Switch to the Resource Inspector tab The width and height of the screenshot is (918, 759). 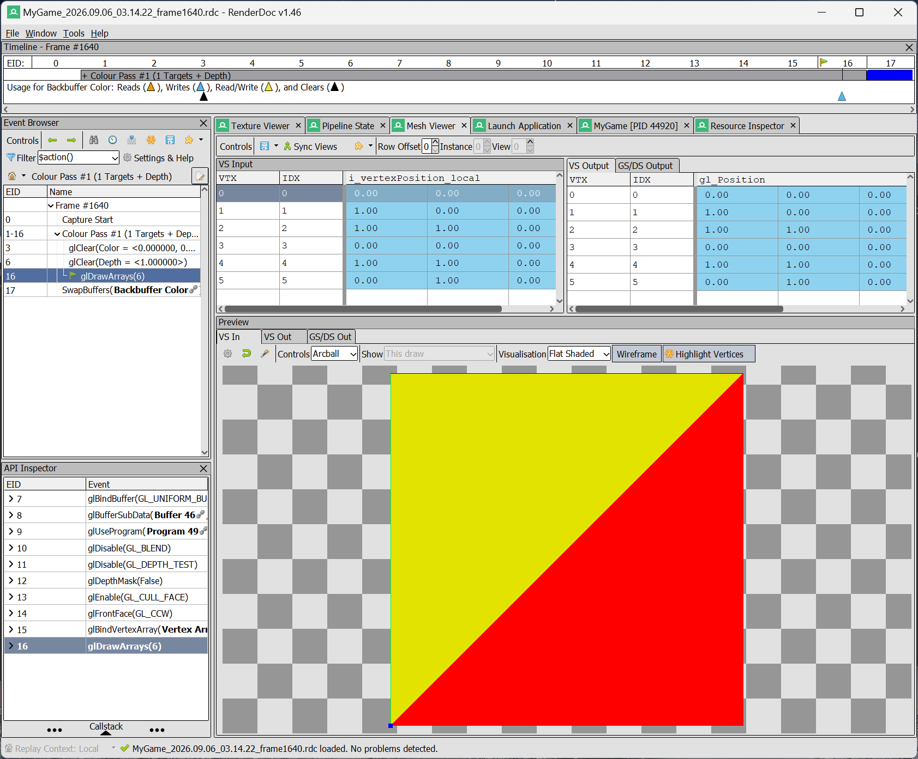coord(746,126)
